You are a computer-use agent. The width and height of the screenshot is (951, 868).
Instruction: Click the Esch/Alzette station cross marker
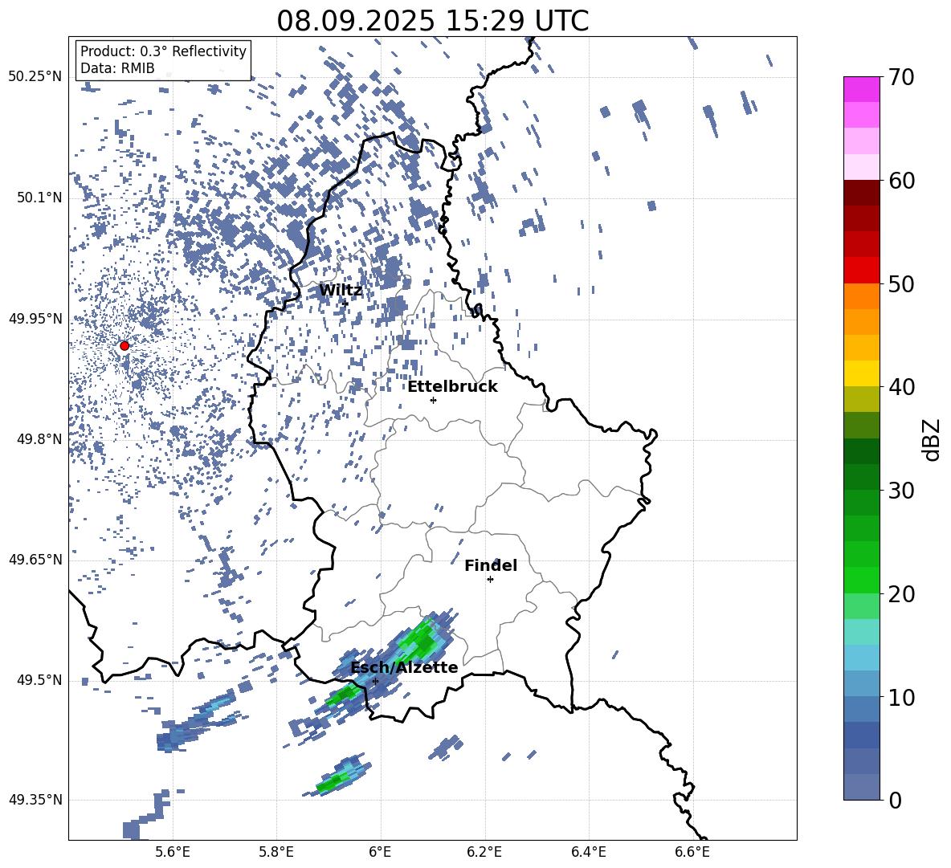(375, 681)
